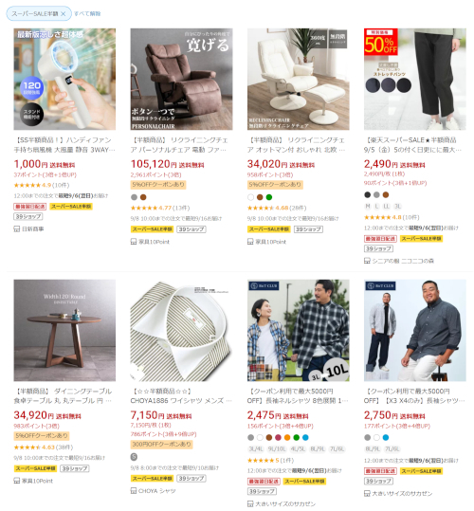Screen dimensions: 474x511
Task: Pick blue swatch on the 2,750円 shirt
Action: (x=386, y=437)
